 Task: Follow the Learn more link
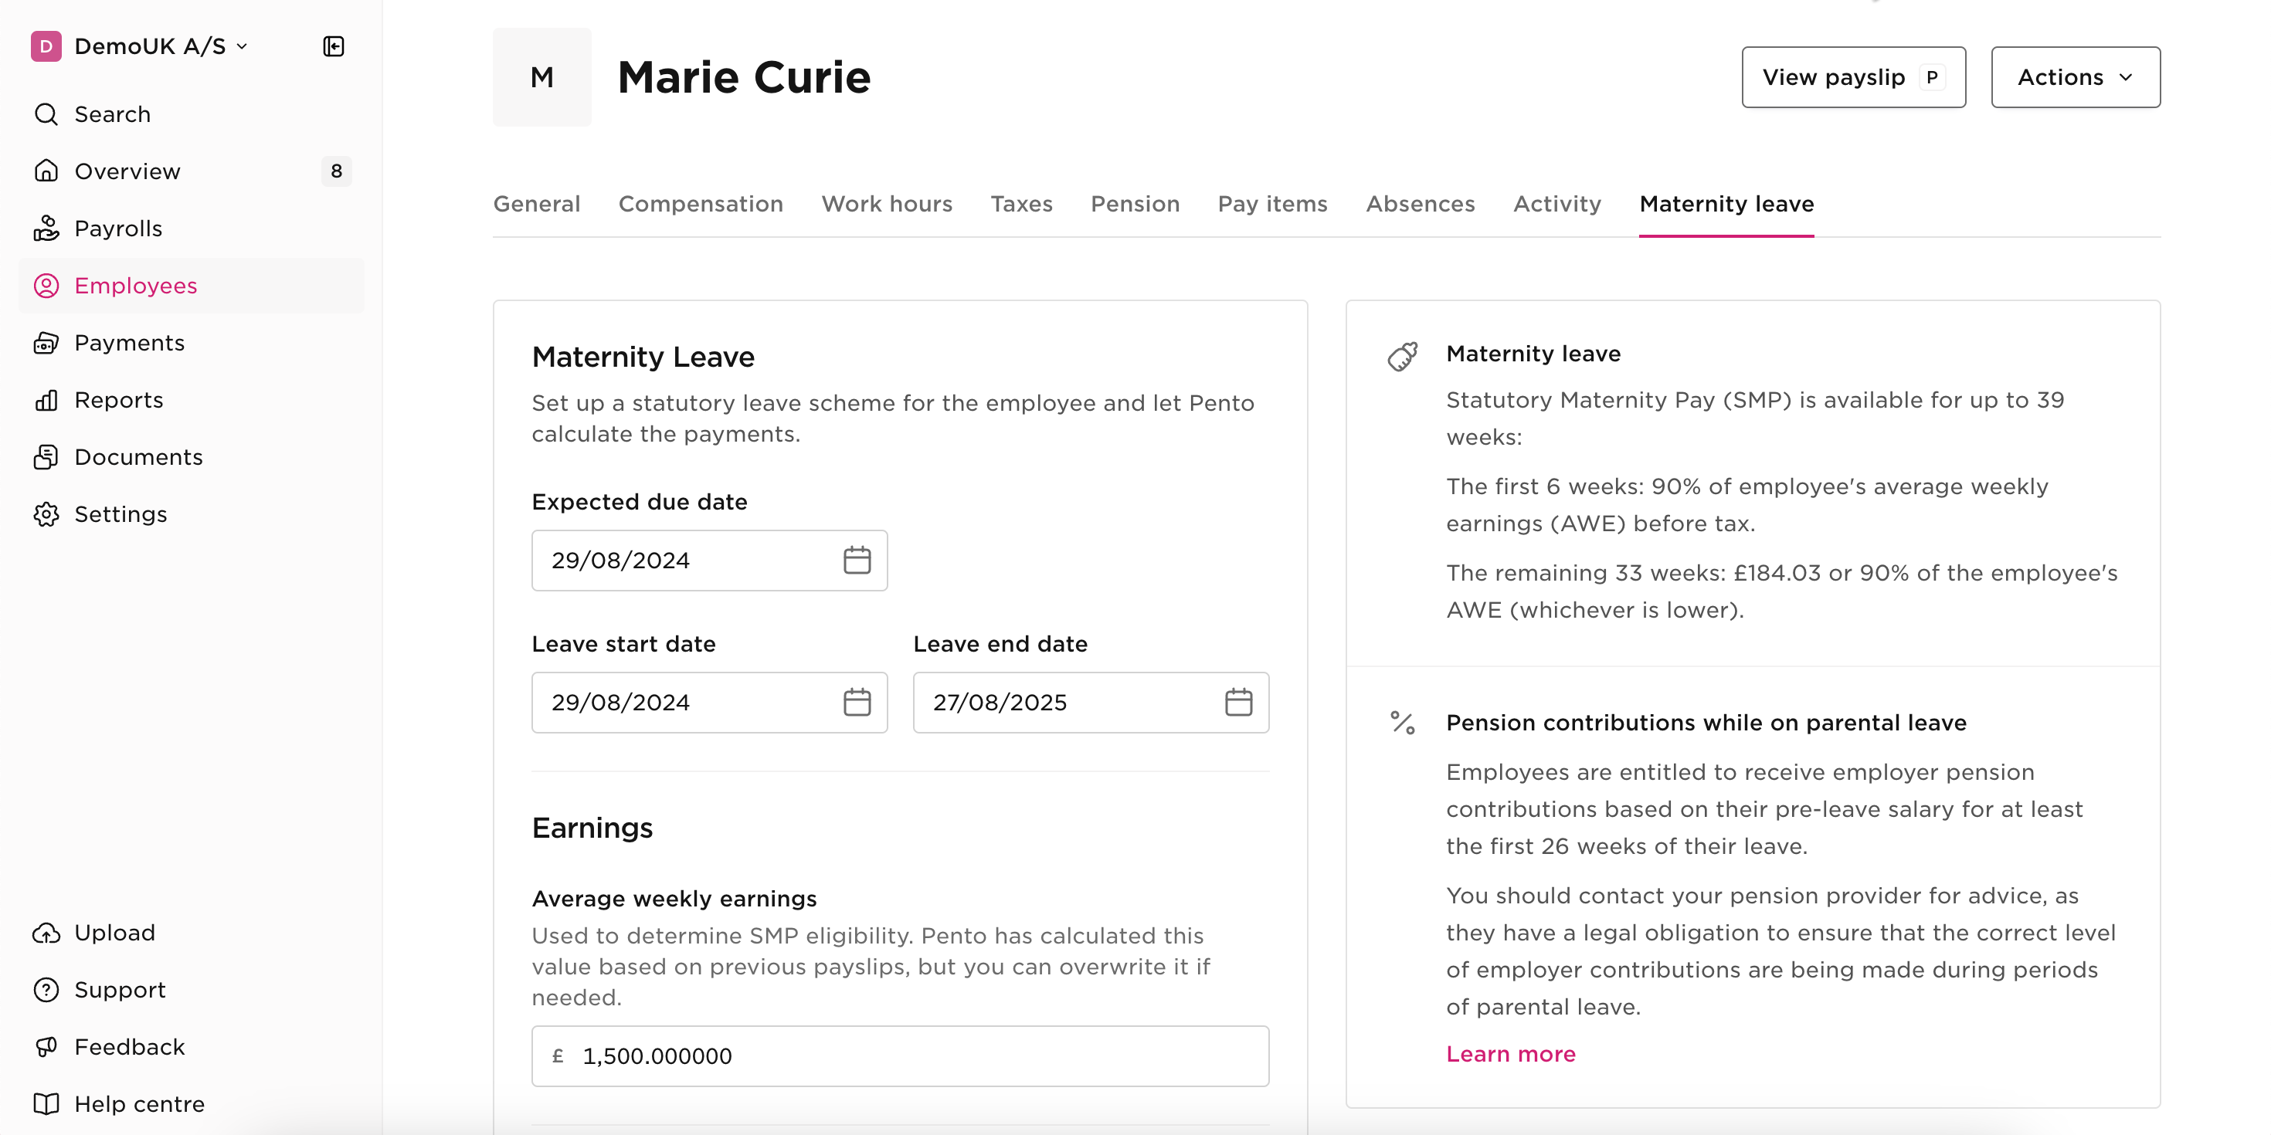1510,1054
